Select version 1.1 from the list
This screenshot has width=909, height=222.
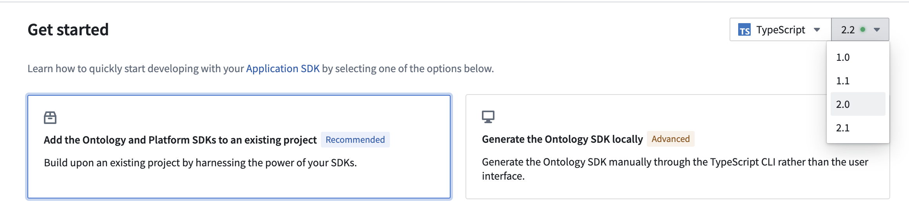click(x=858, y=81)
